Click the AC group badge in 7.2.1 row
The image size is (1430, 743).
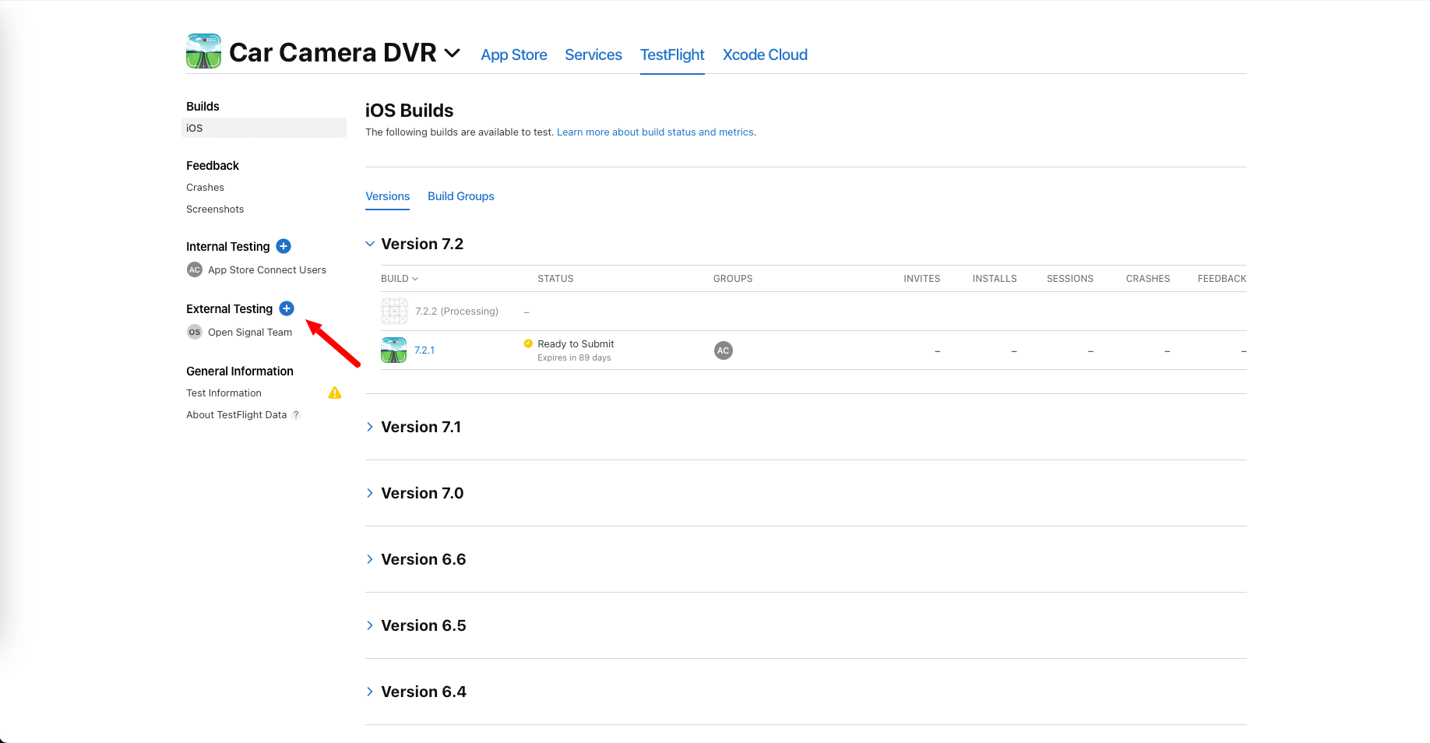[x=724, y=350]
